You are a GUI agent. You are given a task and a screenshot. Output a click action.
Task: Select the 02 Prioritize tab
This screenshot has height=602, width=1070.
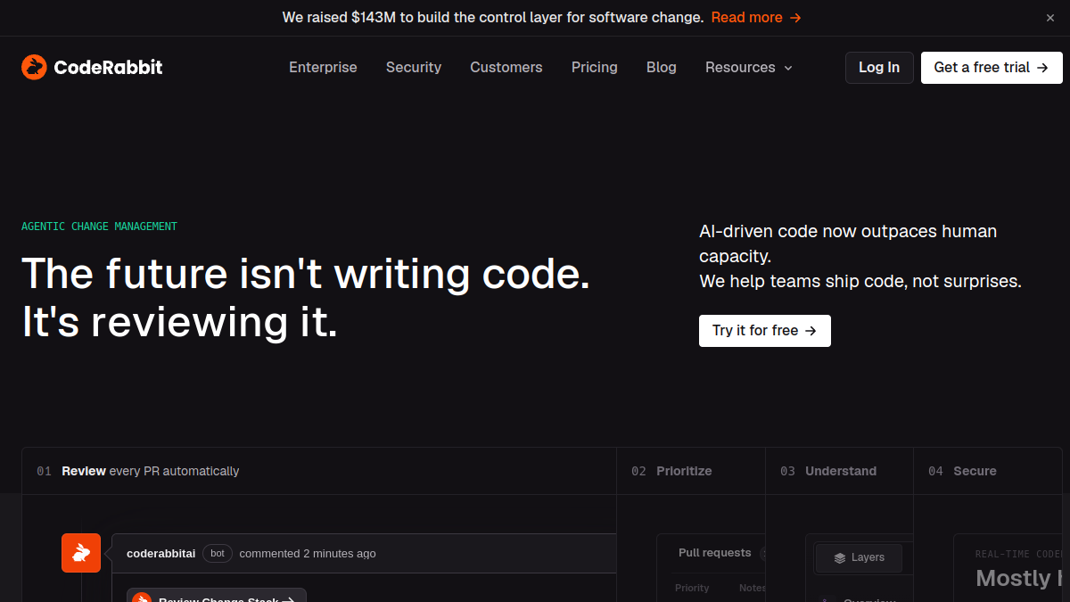tap(691, 471)
